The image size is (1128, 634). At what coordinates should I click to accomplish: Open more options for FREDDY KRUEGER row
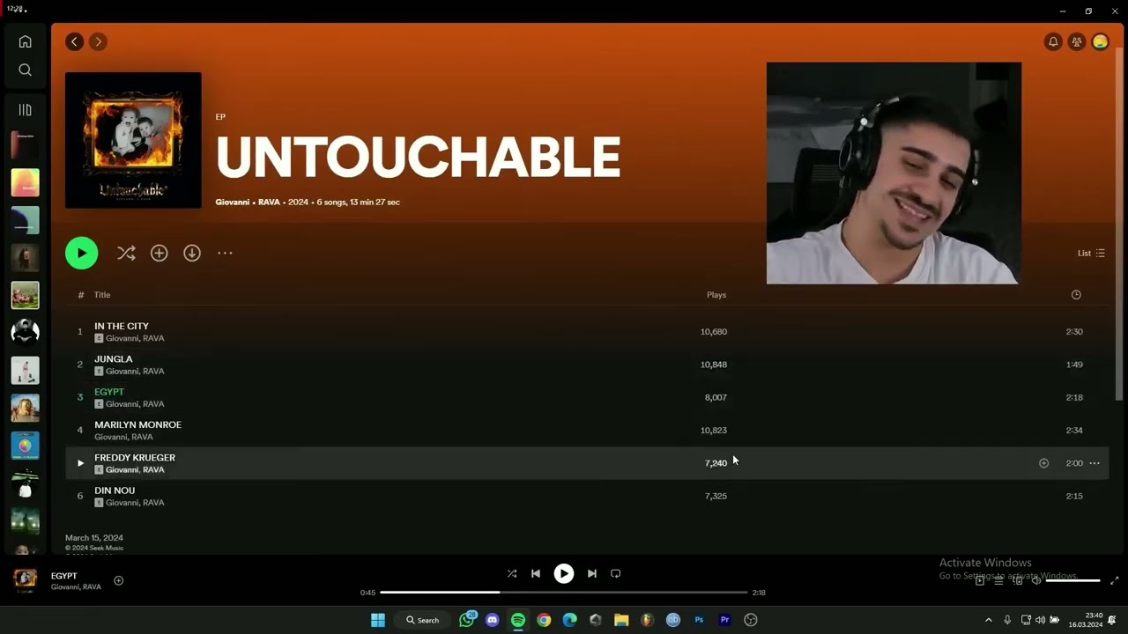click(x=1095, y=463)
